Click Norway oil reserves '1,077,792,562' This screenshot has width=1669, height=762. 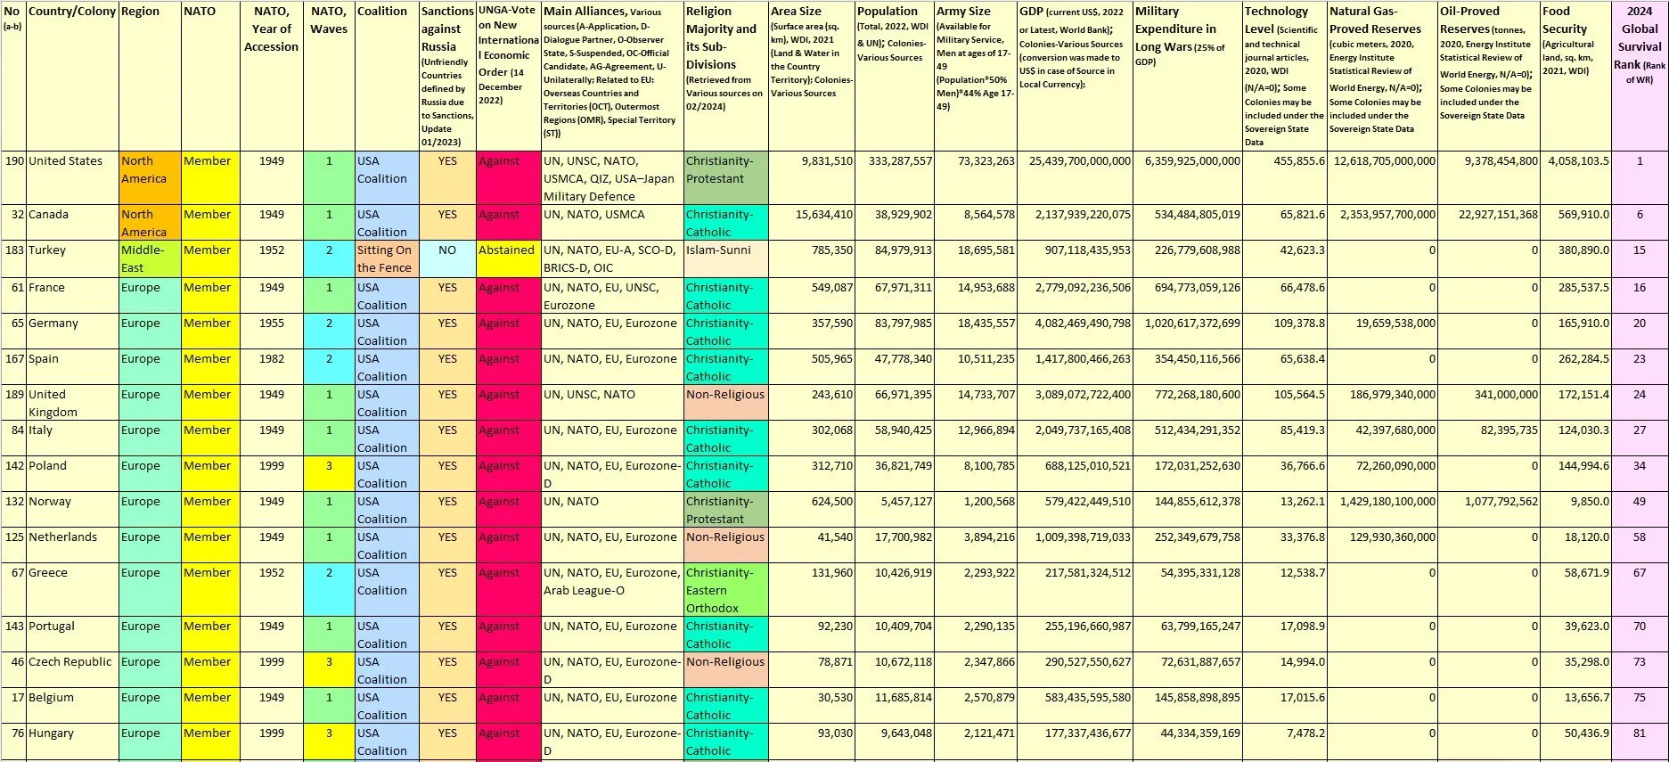[1489, 510]
